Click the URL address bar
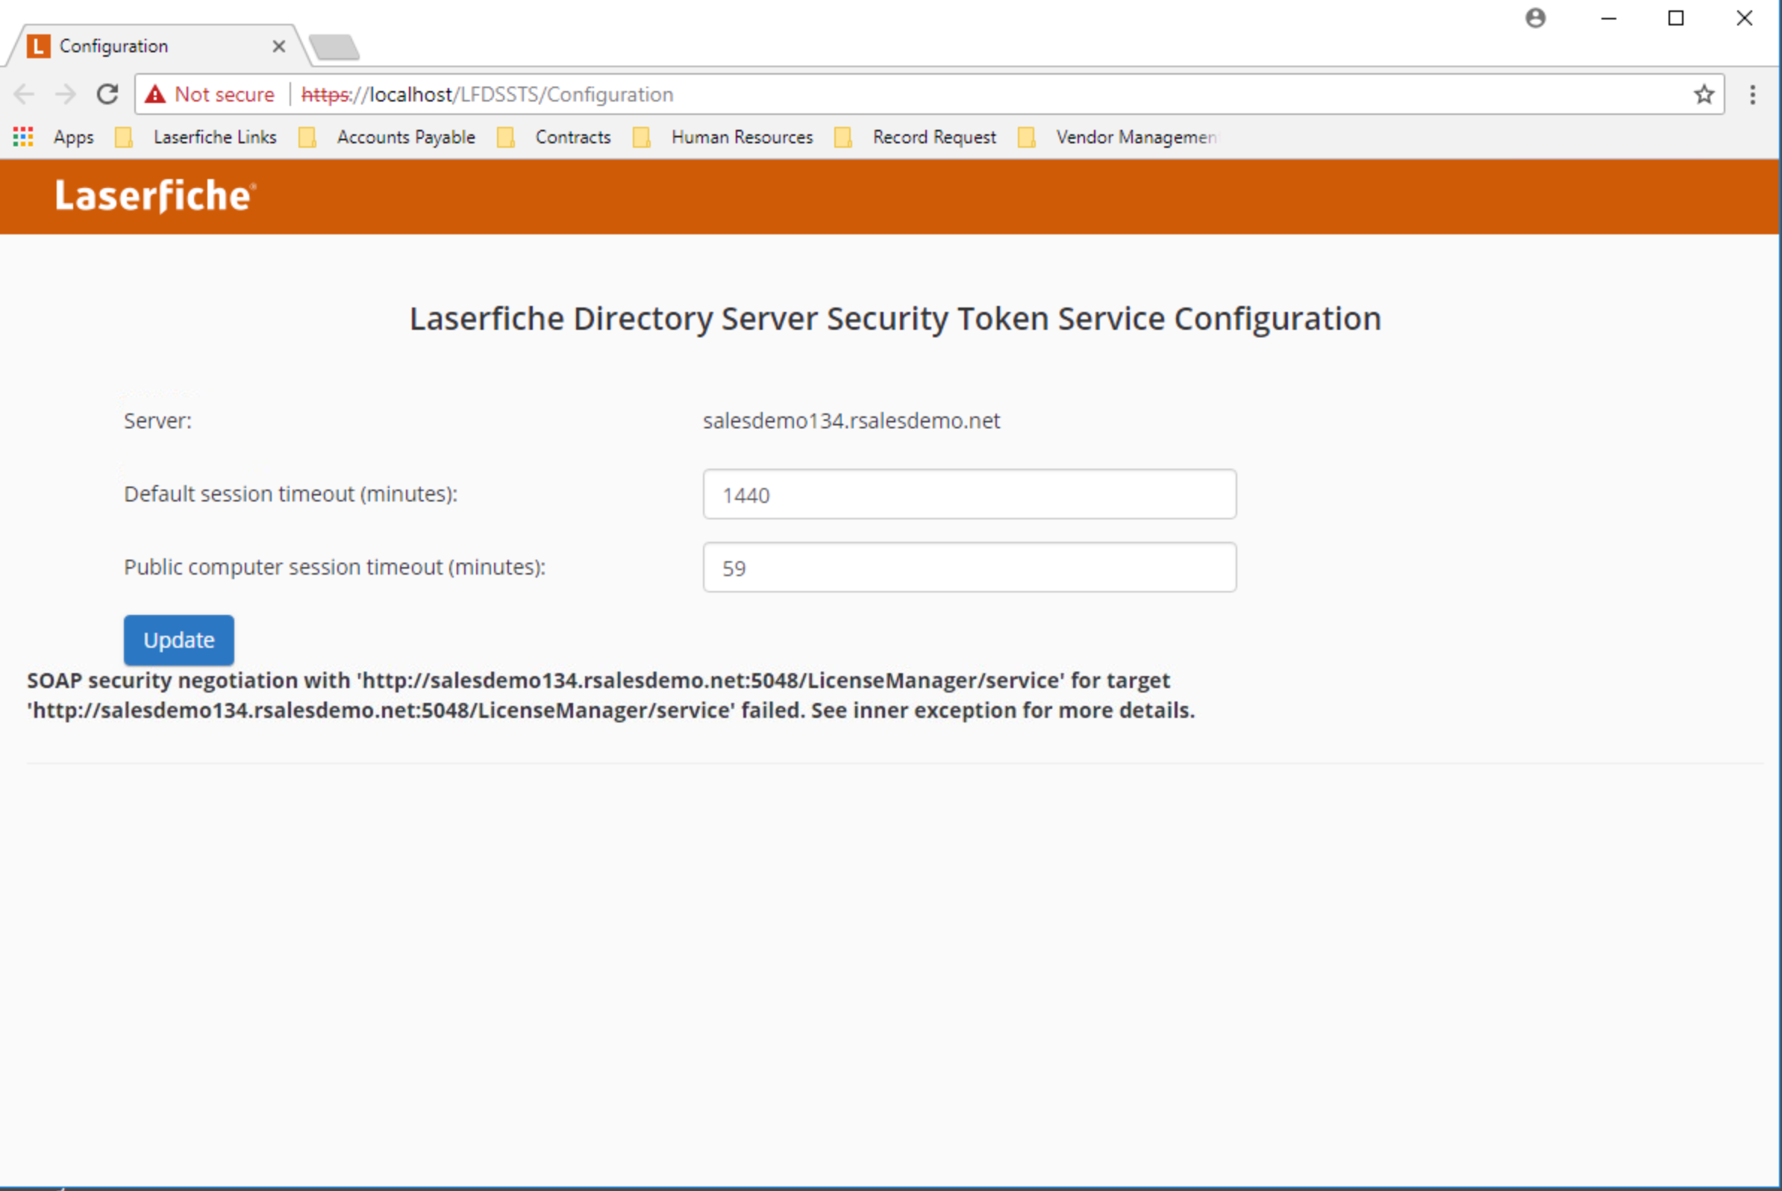Image resolution: width=1782 pixels, height=1191 pixels. [911, 94]
